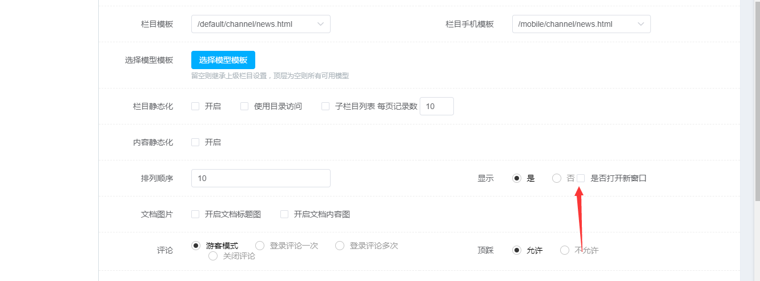Select 登录评论多次 radio option

pos(340,246)
